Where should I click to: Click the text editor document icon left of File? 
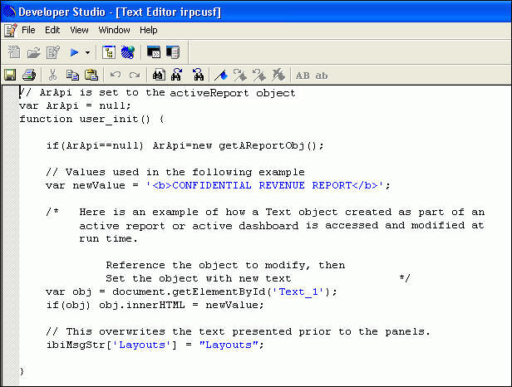pyautogui.click(x=10, y=30)
